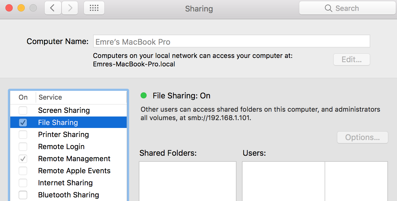Viewport: 397px width, 201px height.
Task: Select the Internet Sharing service row
Action: (x=68, y=183)
